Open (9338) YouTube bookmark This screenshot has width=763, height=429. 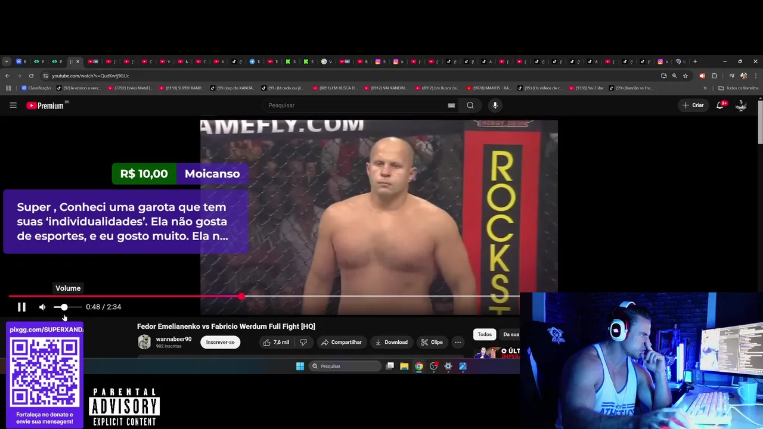[586, 88]
